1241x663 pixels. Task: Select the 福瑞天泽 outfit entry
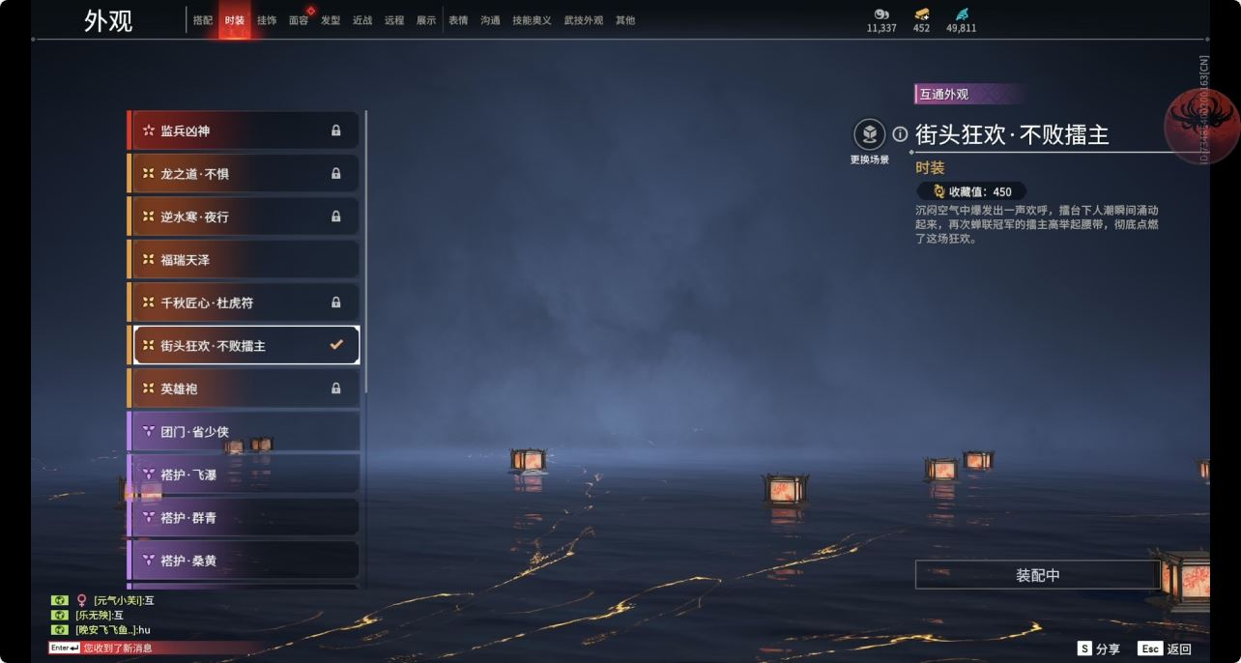tap(244, 260)
